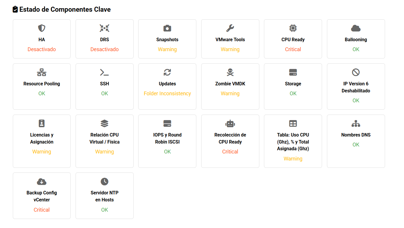Select the Ballooning cloud icon
The width and height of the screenshot is (404, 228).
356,28
